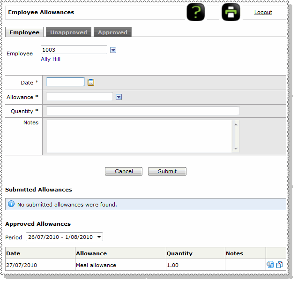
Task: Open the Period date range dropdown
Action: [x=64, y=237]
